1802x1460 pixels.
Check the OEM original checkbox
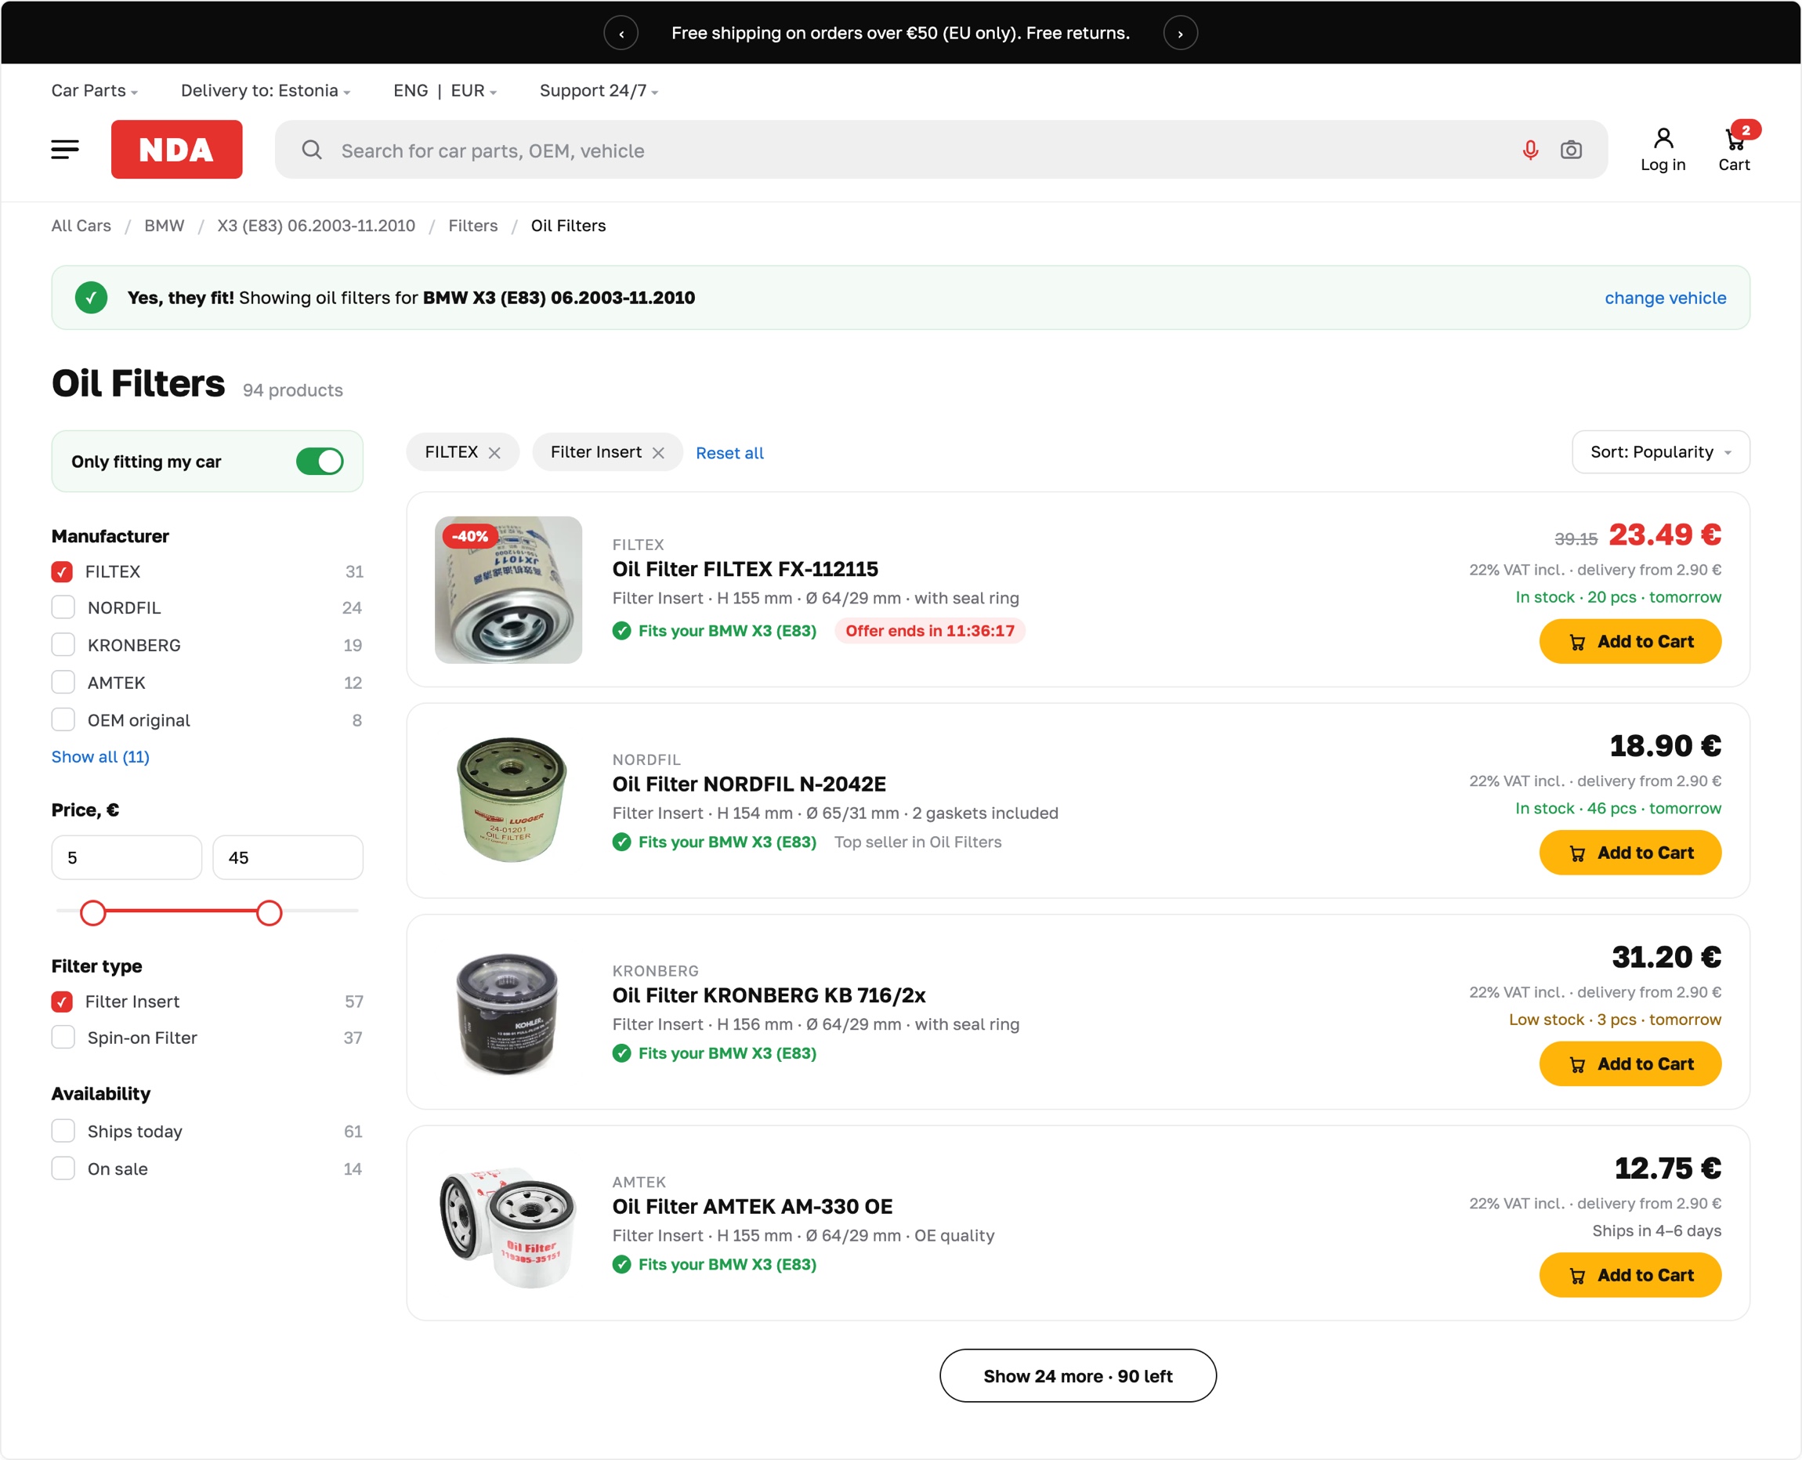click(63, 720)
